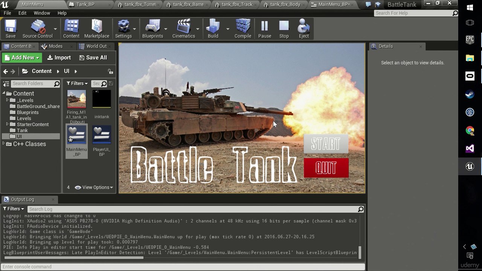482x271 pixels.
Task: Collapse the Content root folder
Action: coord(4,93)
